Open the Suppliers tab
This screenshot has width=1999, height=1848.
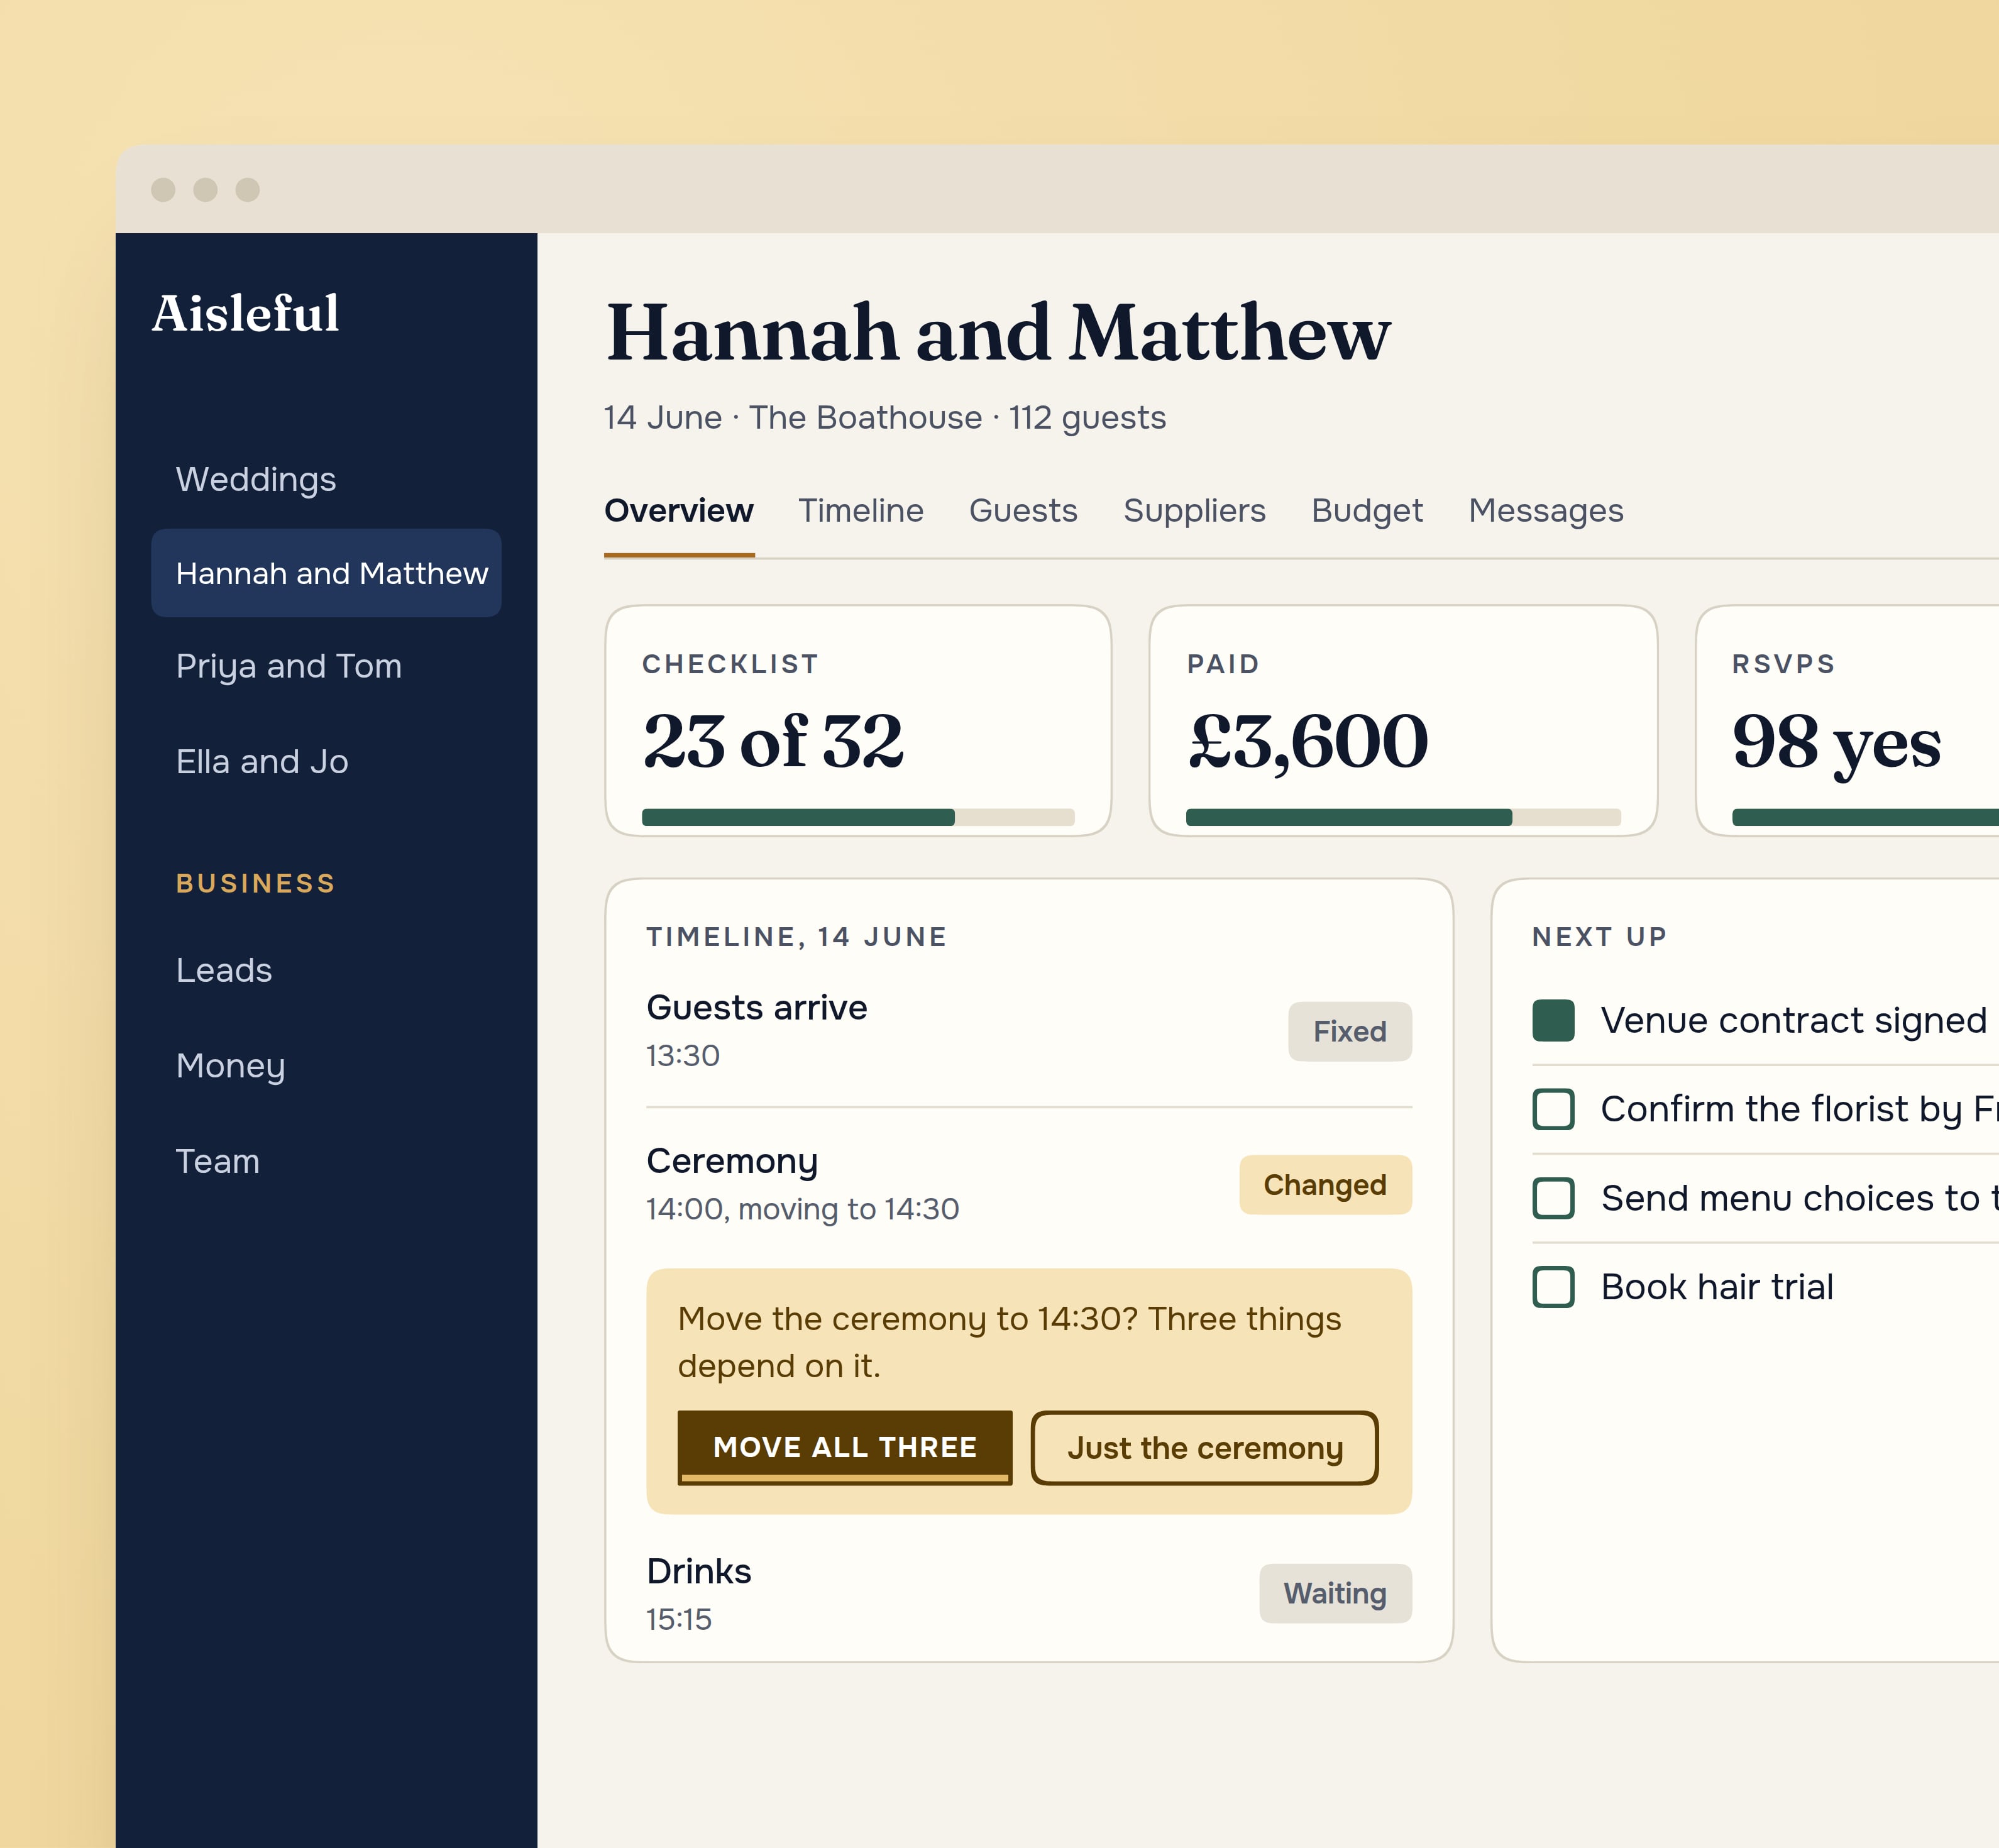[x=1195, y=511]
